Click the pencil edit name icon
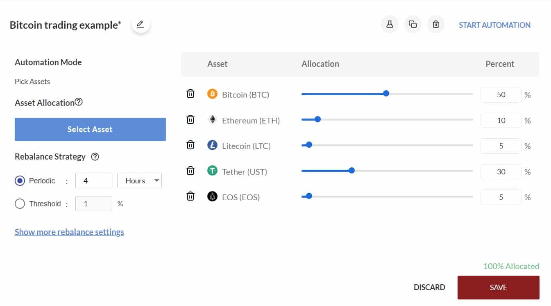The width and height of the screenshot is (551, 306). coord(141,25)
